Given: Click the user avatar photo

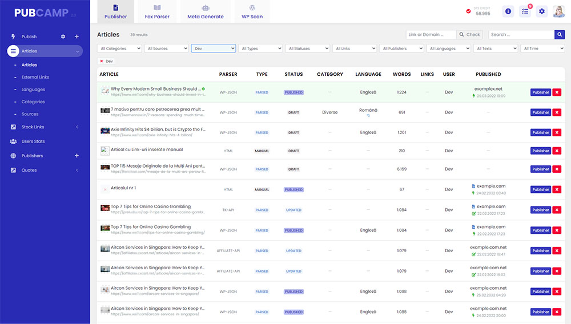Looking at the screenshot, I should click(x=559, y=11).
